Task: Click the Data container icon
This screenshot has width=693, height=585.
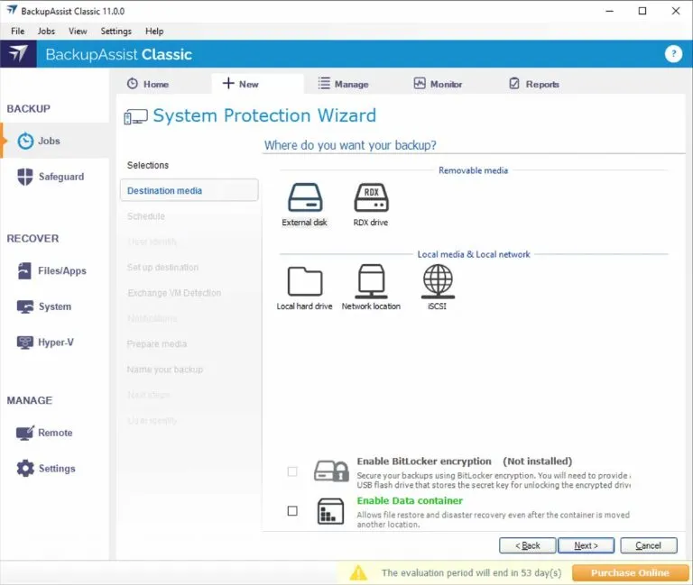Action: (330, 511)
